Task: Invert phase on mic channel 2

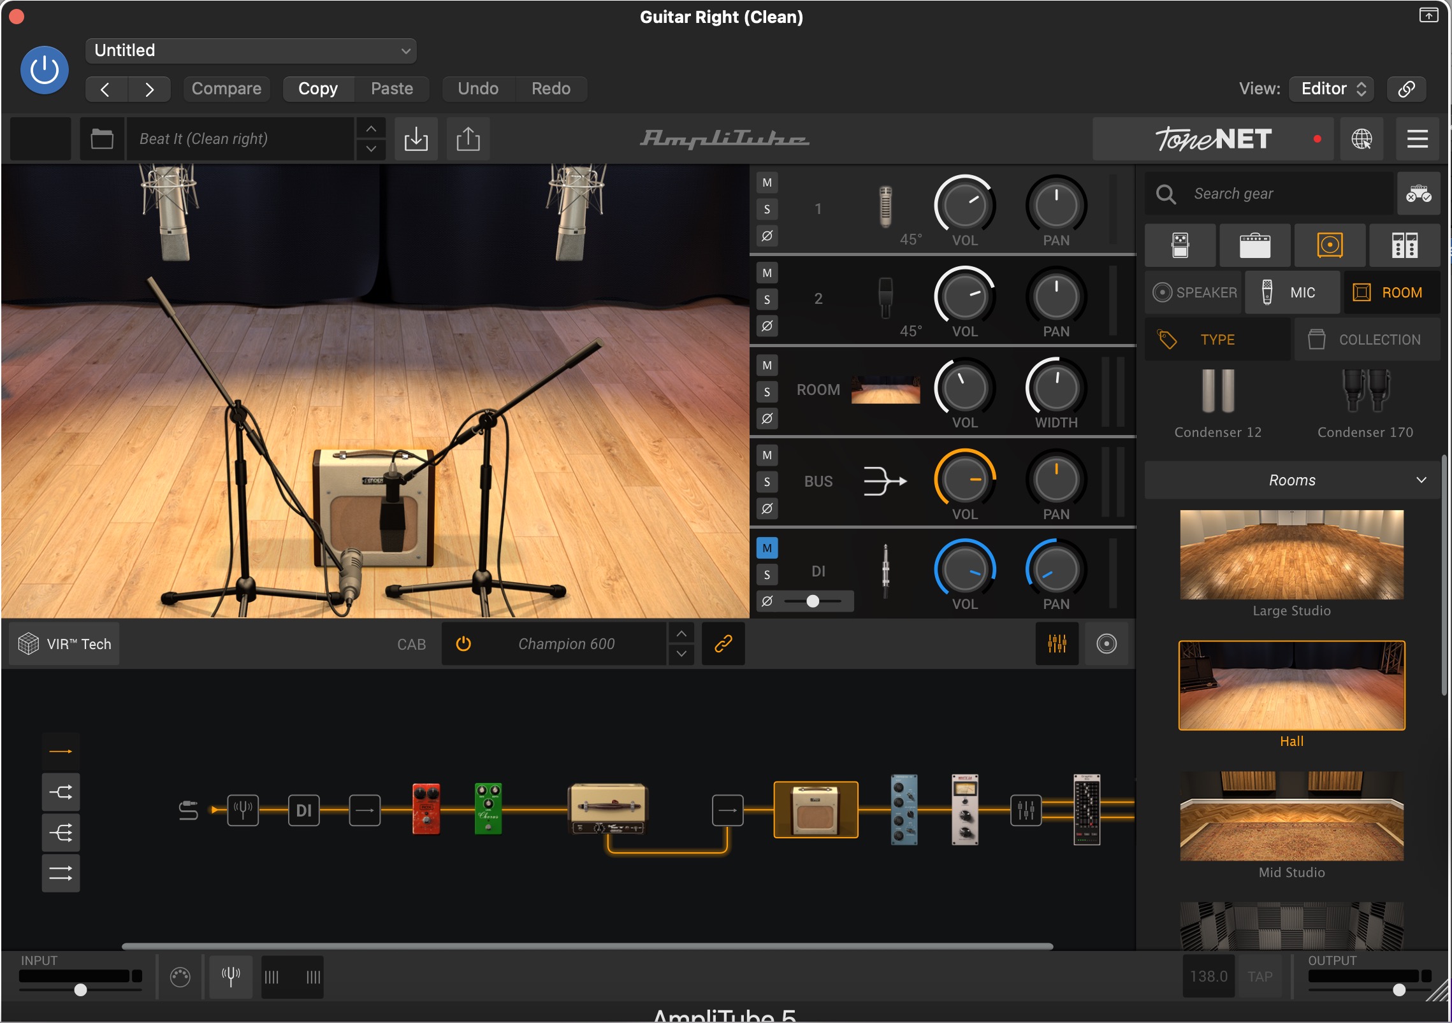Action: (x=767, y=326)
